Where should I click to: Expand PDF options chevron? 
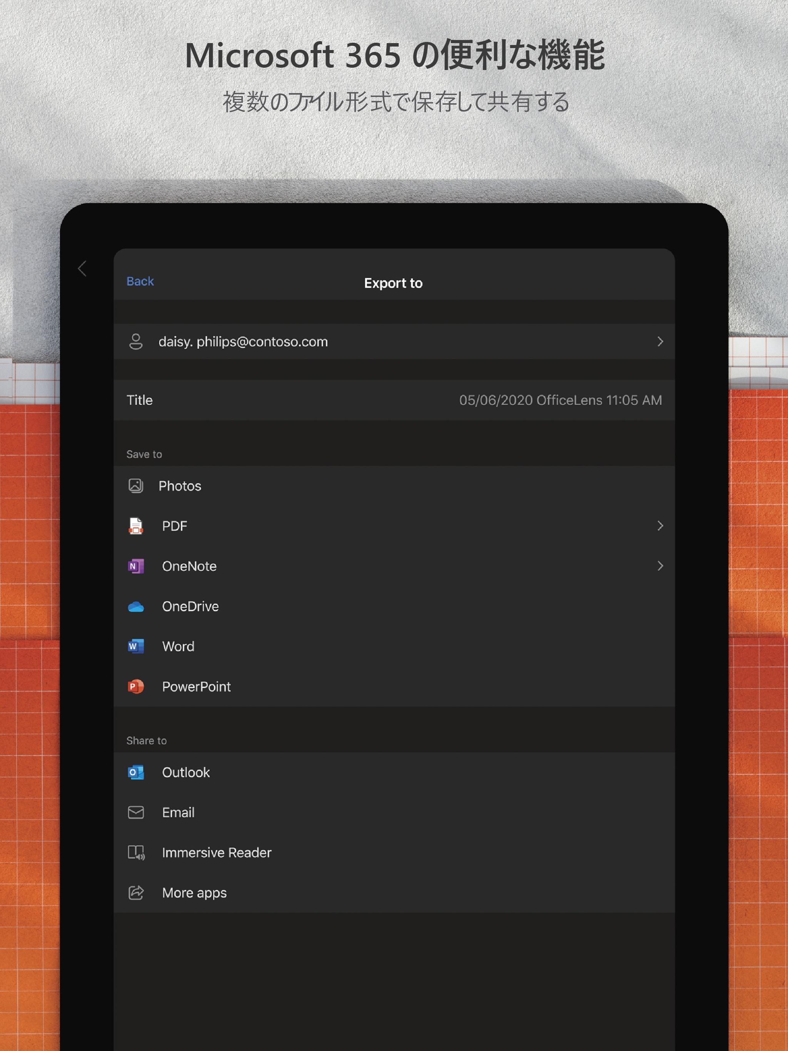pos(659,525)
